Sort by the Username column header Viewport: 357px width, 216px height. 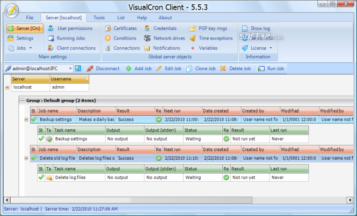coord(69,79)
